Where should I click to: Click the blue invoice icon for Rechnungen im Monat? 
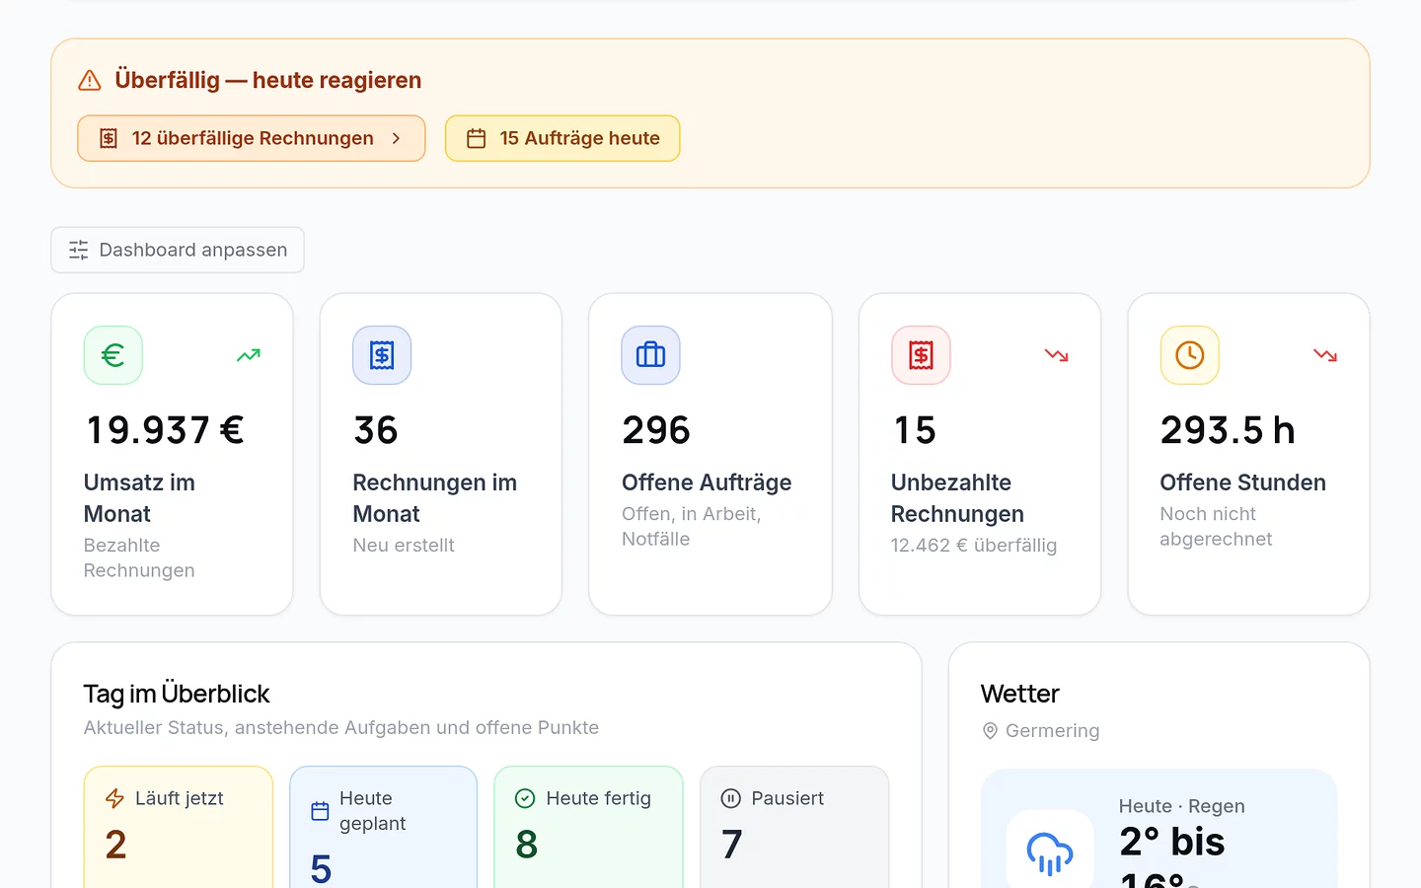[x=382, y=355]
